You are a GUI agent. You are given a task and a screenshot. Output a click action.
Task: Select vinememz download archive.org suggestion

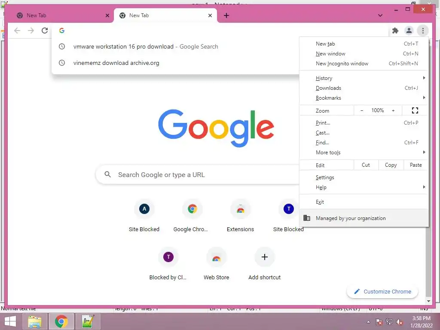[x=175, y=63]
